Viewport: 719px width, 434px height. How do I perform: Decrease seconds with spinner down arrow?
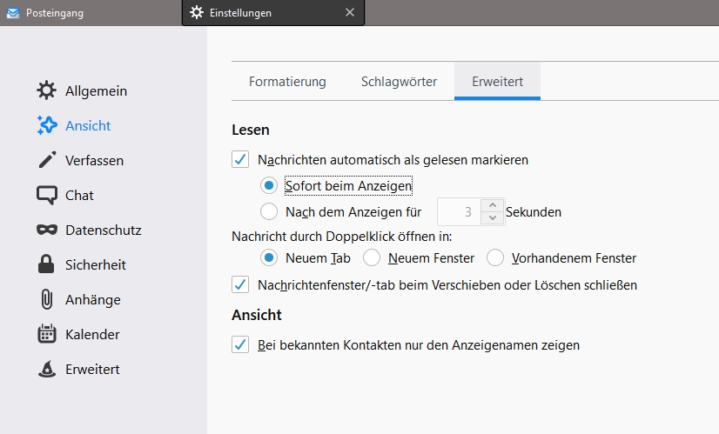coord(493,217)
